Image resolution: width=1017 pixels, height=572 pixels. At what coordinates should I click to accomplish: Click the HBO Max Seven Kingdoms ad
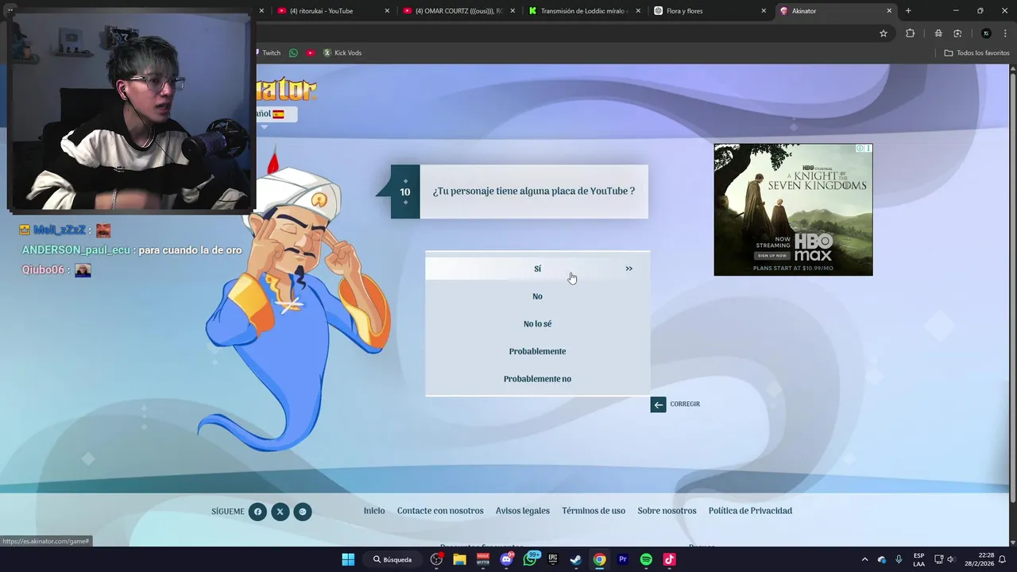(x=793, y=210)
